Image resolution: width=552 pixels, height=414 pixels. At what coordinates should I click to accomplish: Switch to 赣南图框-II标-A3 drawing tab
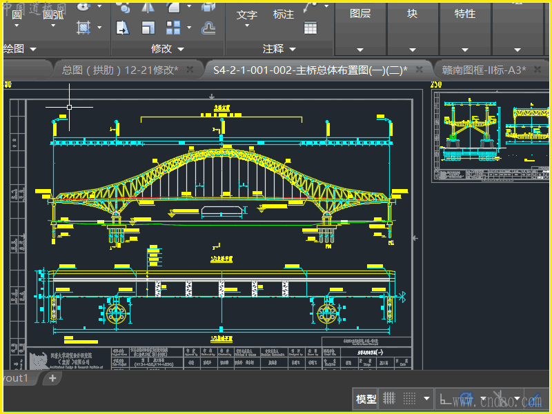(x=484, y=70)
